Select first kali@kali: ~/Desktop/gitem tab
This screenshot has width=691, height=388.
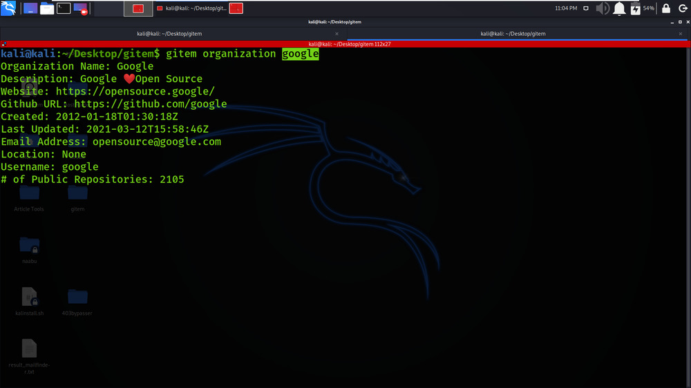coord(170,33)
